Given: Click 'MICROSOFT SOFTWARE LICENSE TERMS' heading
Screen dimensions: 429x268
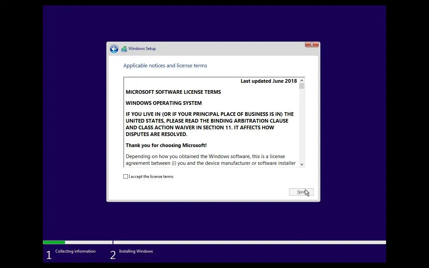Looking at the screenshot, I should pyautogui.click(x=173, y=92).
